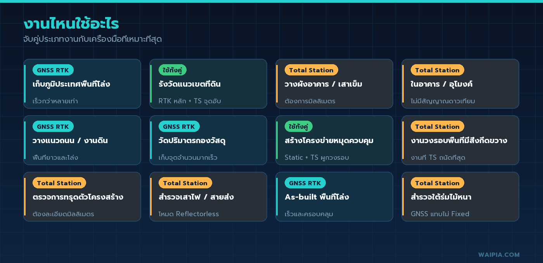Click the งานไหนใช้อะไร main heading
Screen dimensions: 543x263
click(x=71, y=24)
